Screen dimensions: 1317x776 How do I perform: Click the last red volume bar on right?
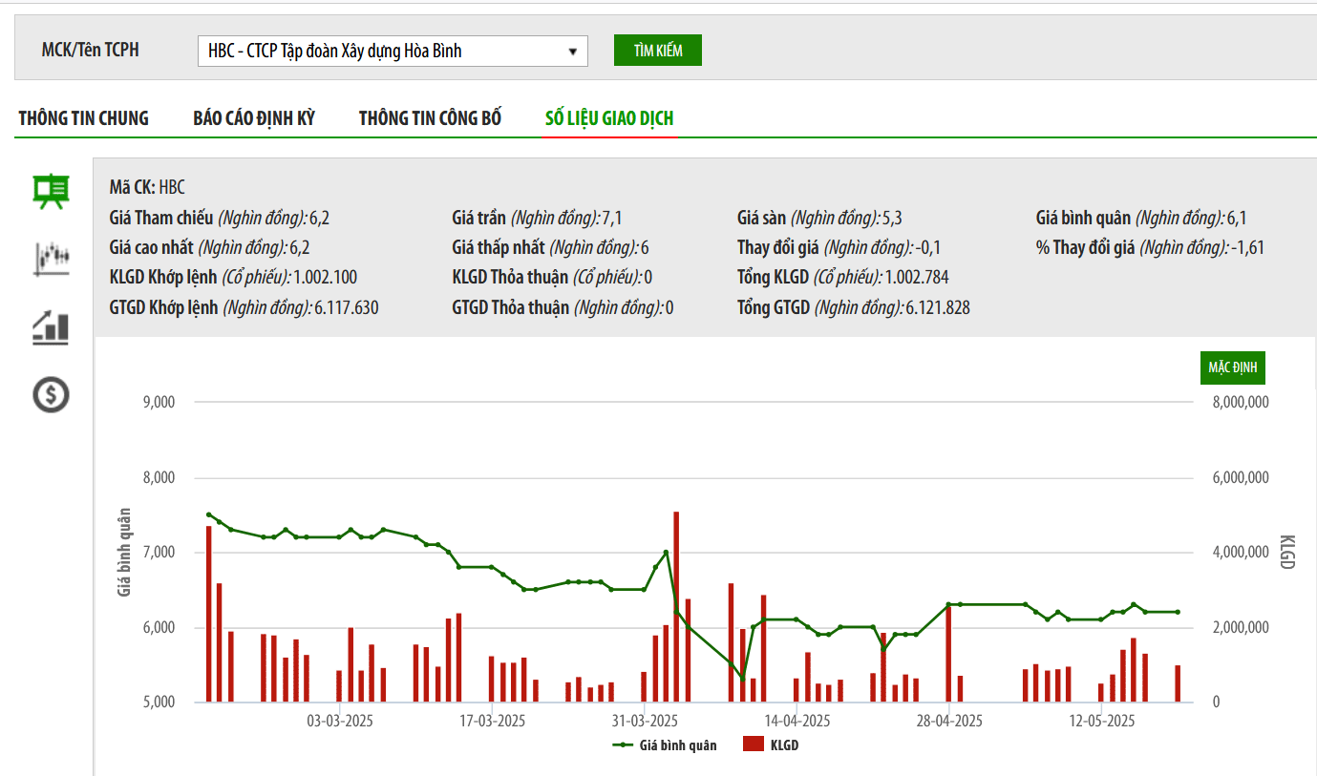pos(1178,683)
